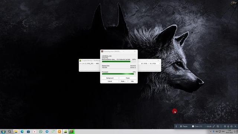
Task: Click the background window's title bar icon
Action: click(x=80, y=60)
